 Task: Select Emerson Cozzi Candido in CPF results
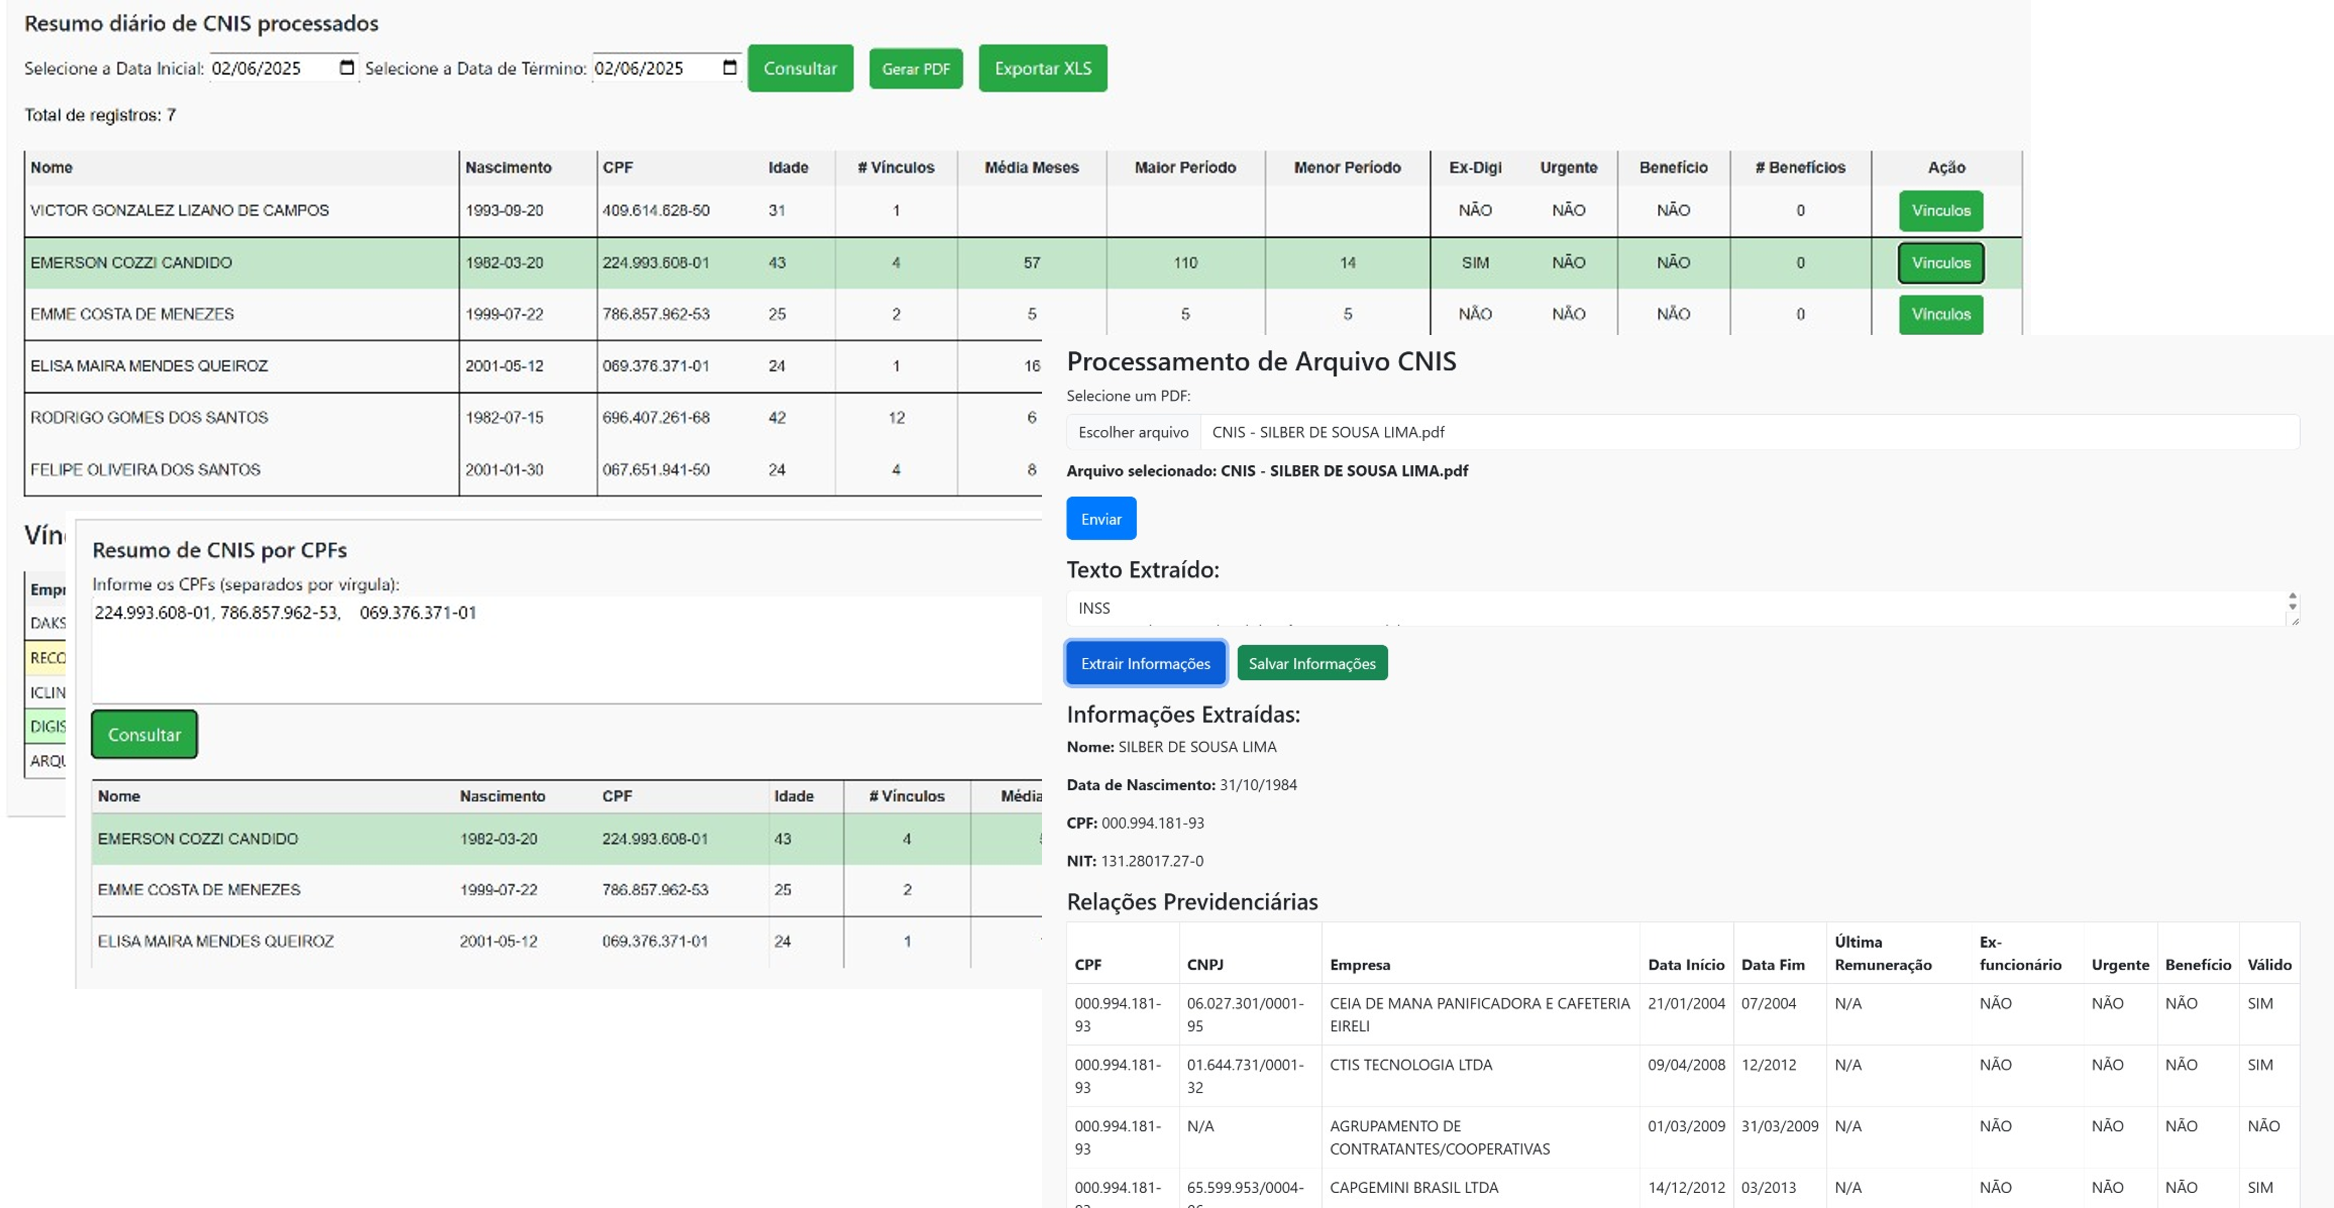pos(198,839)
